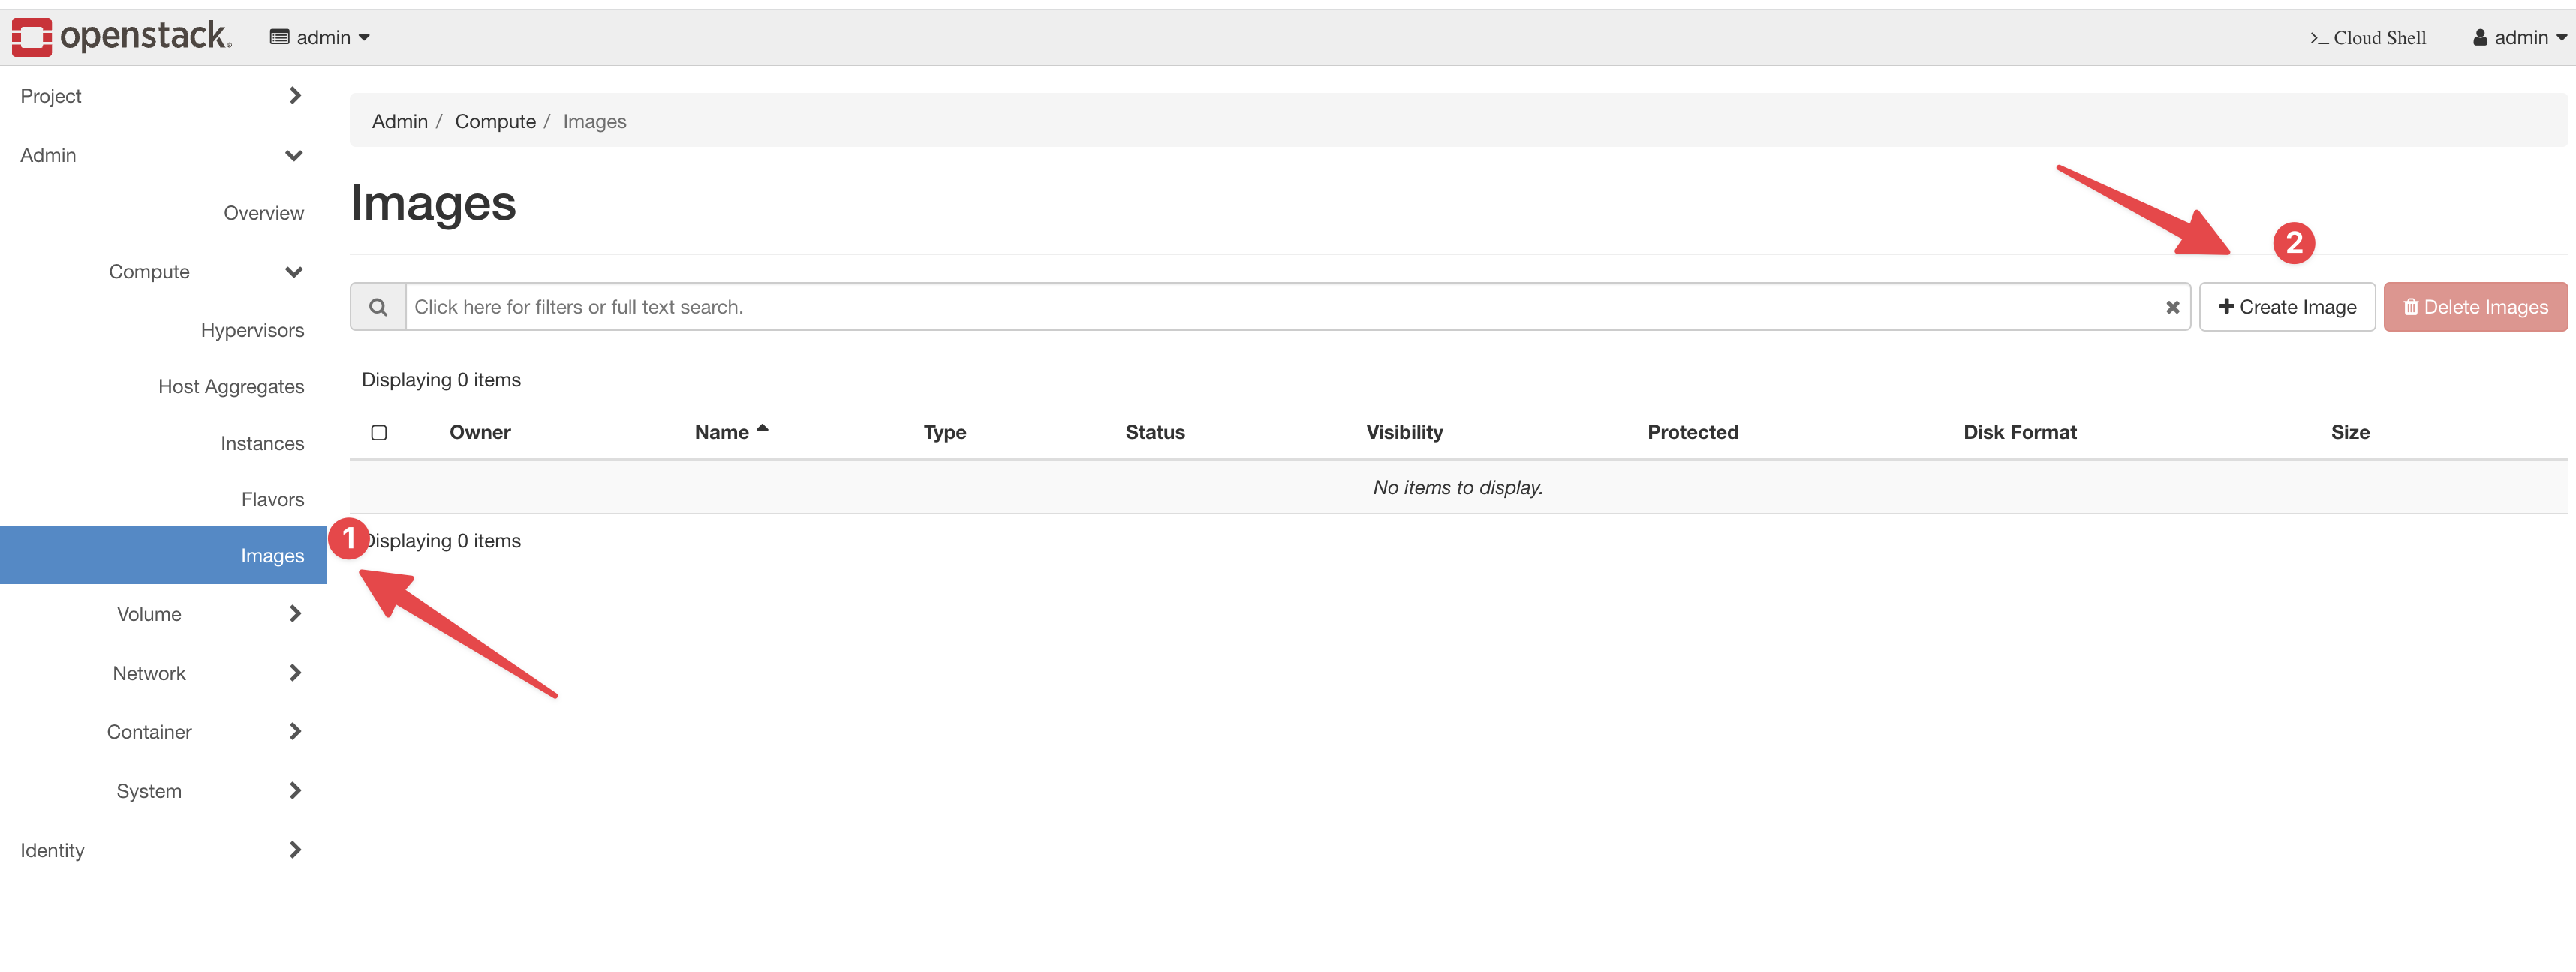Viewport: 2576px width, 972px height.
Task: Expand the Volume sidebar section
Action: [x=149, y=613]
